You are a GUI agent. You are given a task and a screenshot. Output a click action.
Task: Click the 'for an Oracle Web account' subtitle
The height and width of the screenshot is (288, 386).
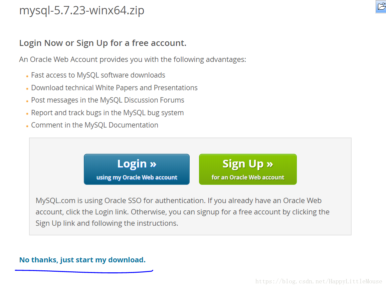[248, 177]
